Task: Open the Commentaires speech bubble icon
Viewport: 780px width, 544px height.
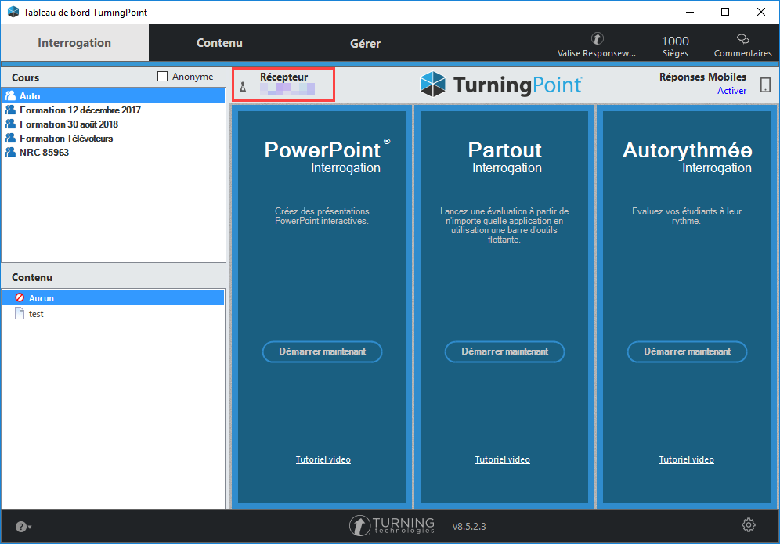Action: tap(742, 39)
